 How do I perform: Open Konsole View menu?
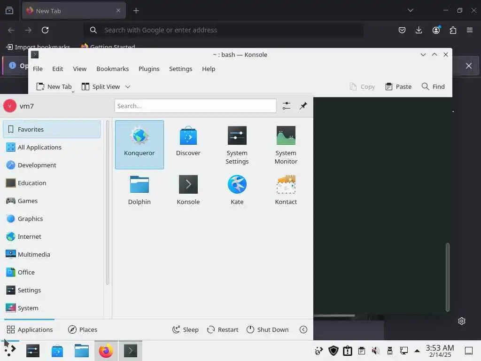(x=80, y=69)
